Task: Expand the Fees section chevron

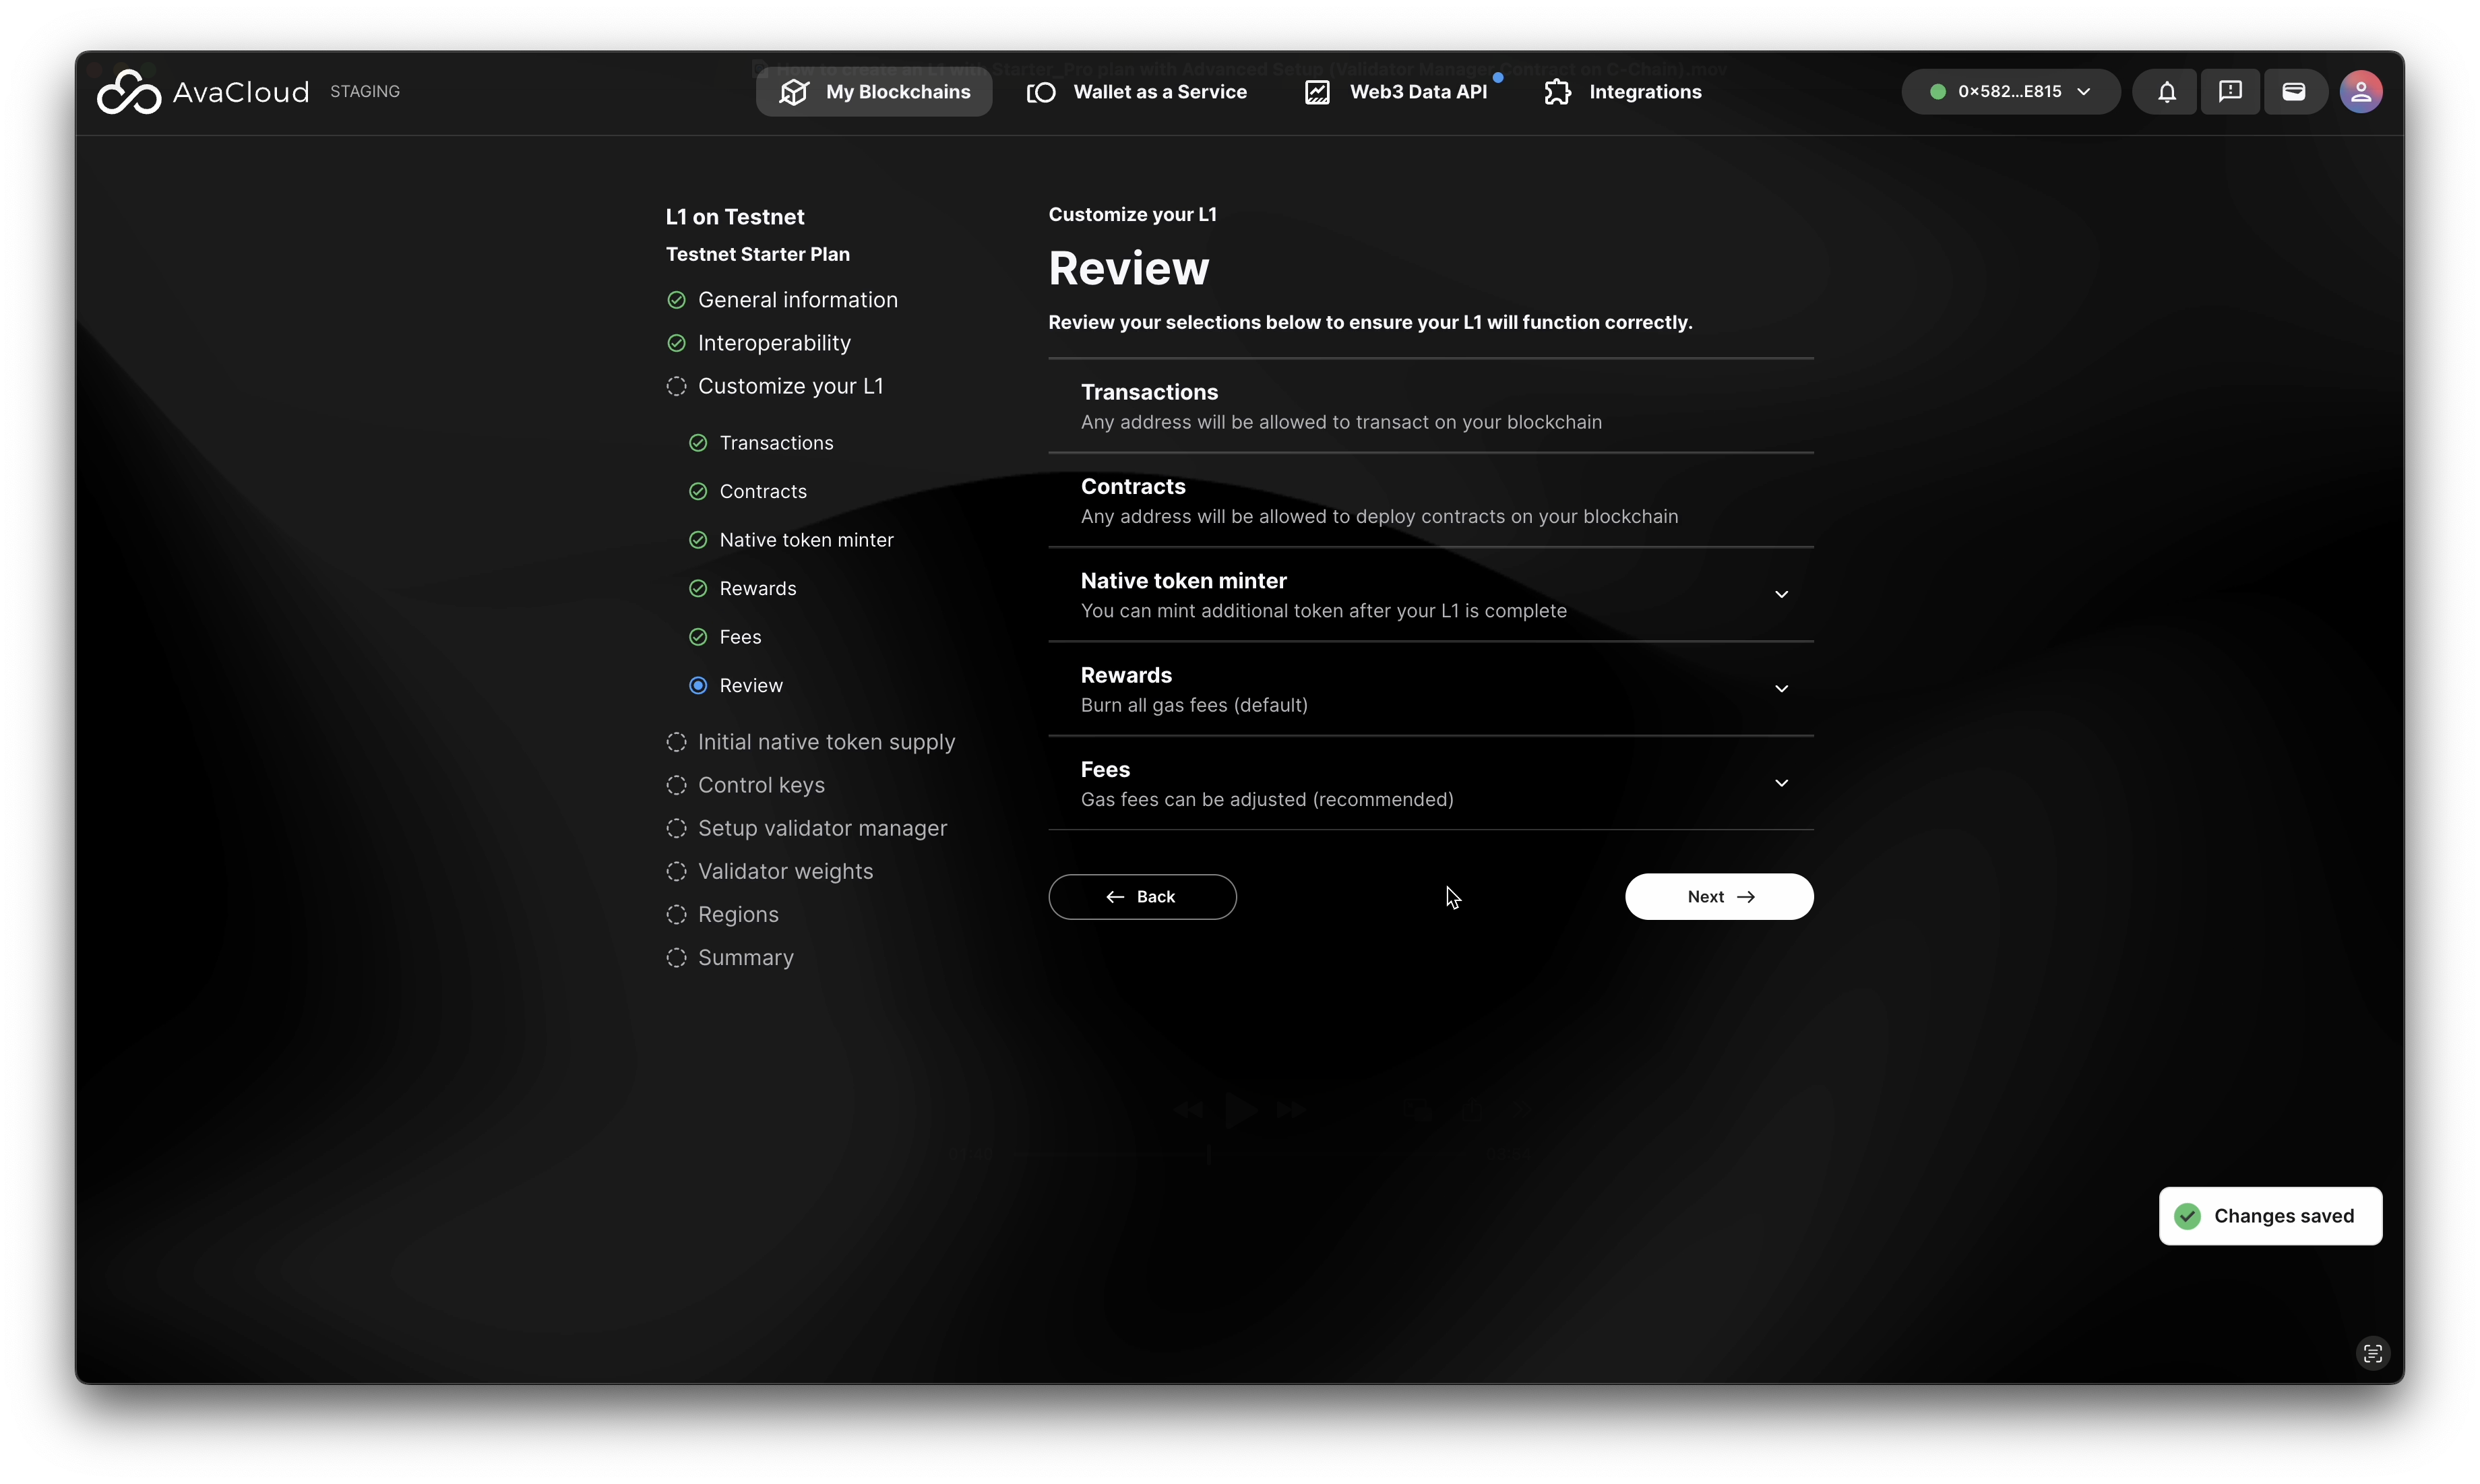Action: pos(1781,783)
